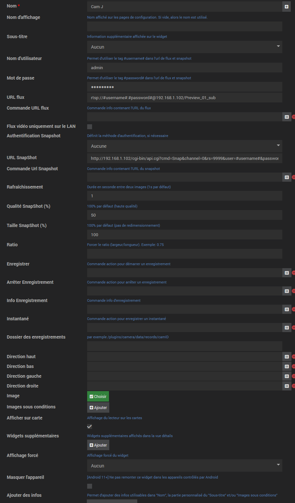
Task: Clear the Direction gauche command with red minus
Action: [x=293, y=376]
